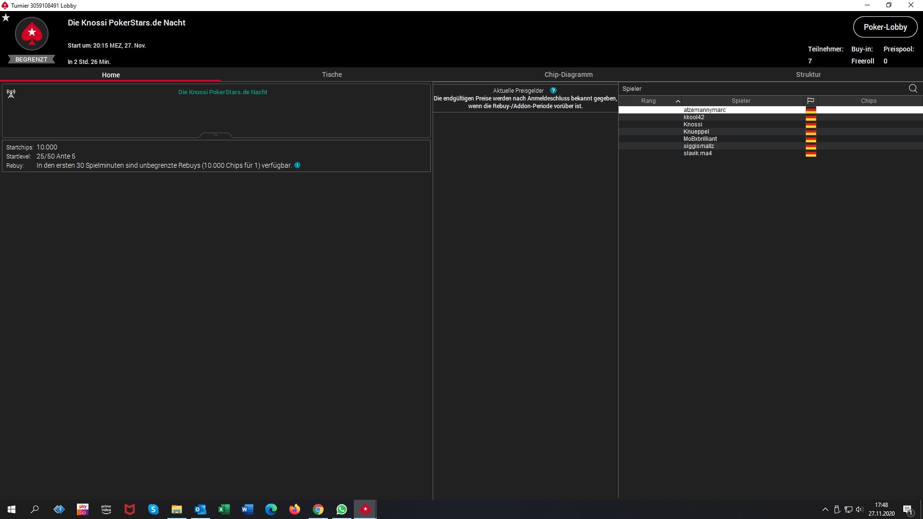923x519 pixels.
Task: Show hidden system tray icons
Action: click(x=825, y=509)
